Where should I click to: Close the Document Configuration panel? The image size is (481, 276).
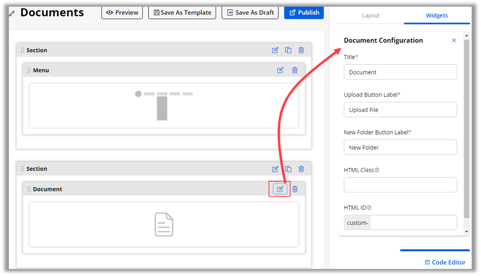[x=454, y=40]
